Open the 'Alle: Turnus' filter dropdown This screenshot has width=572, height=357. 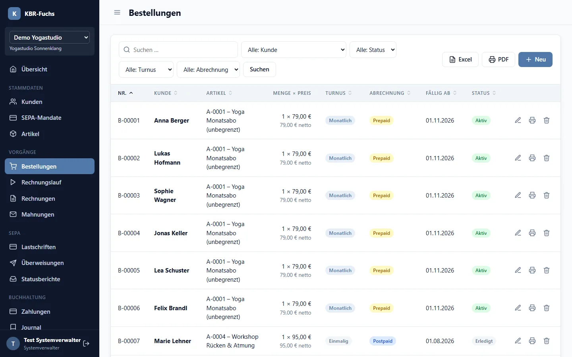[x=146, y=69]
